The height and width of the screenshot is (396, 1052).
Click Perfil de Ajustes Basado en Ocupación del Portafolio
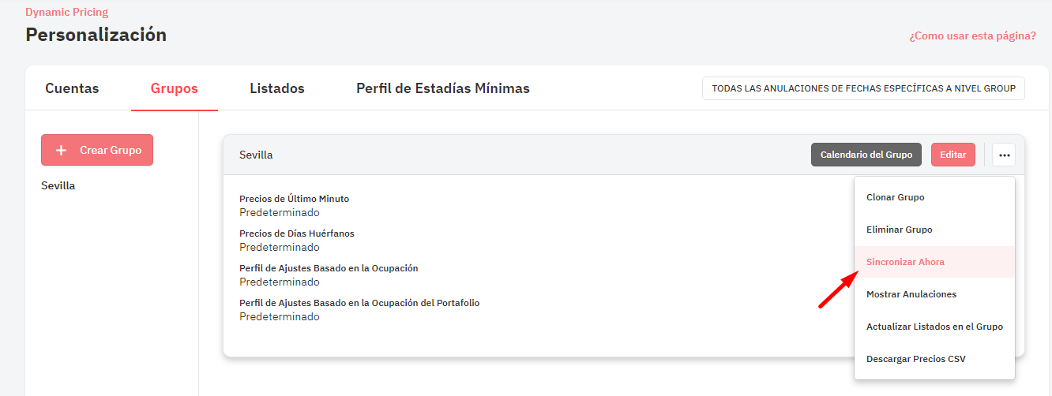359,303
